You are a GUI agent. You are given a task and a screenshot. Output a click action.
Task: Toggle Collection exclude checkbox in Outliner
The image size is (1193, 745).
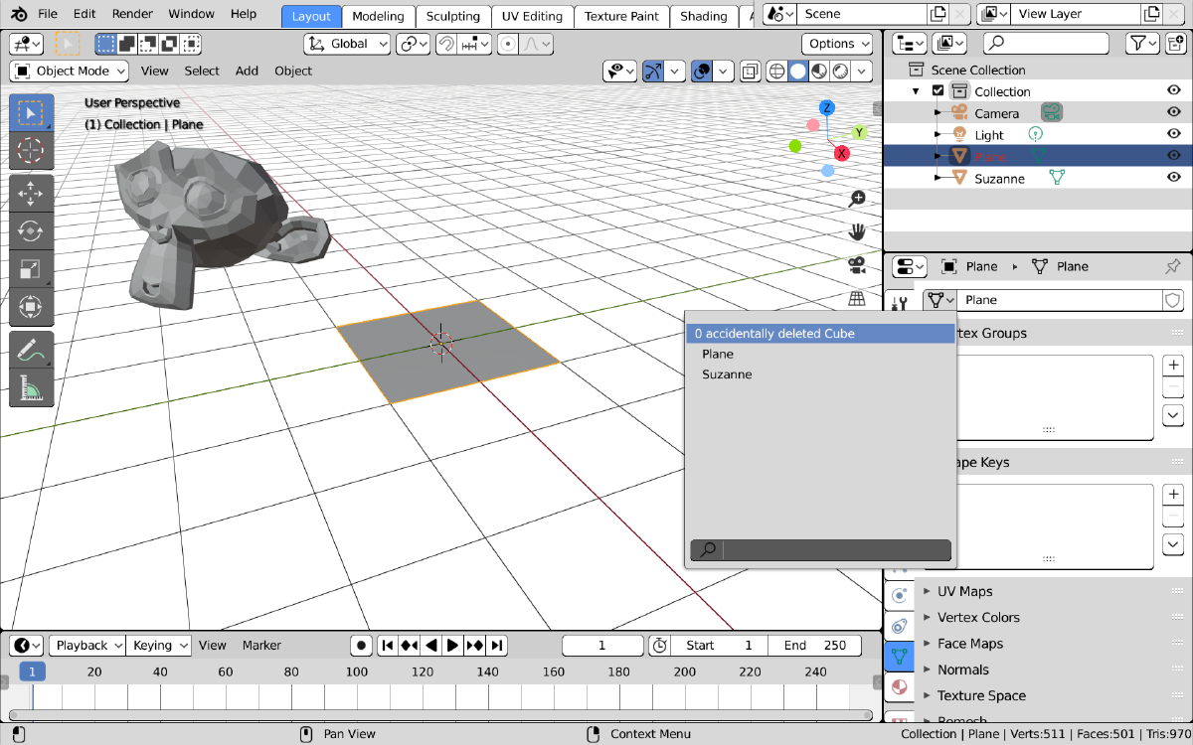pos(937,91)
